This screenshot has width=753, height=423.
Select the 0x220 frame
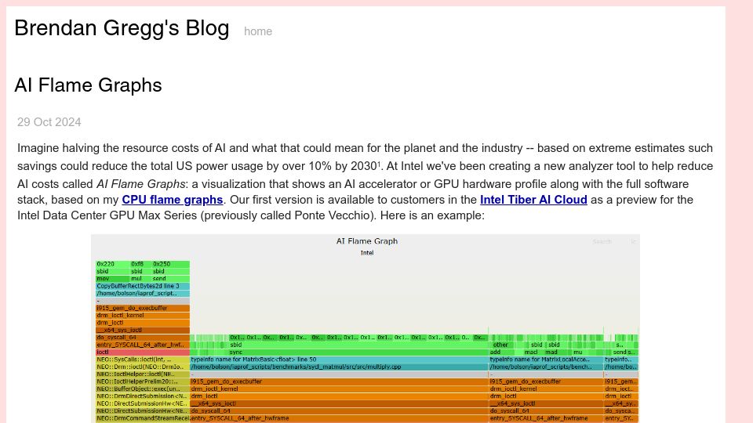[x=112, y=264]
